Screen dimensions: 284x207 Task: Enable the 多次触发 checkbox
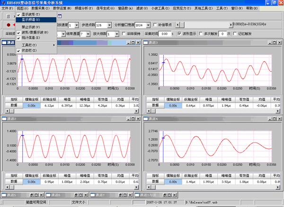(202, 34)
